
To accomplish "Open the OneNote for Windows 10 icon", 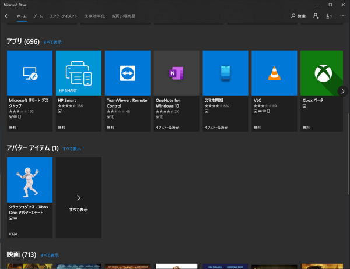I will (x=176, y=73).
